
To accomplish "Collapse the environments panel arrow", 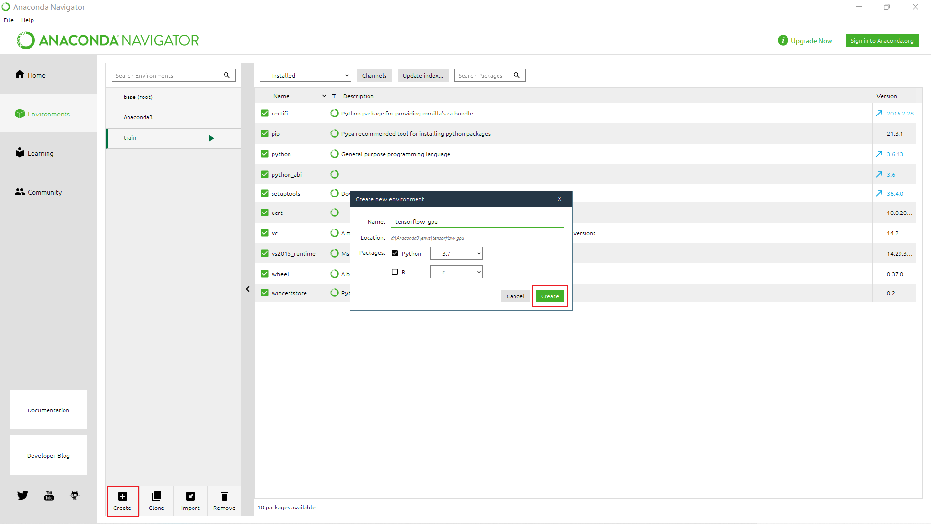I will 248,289.
